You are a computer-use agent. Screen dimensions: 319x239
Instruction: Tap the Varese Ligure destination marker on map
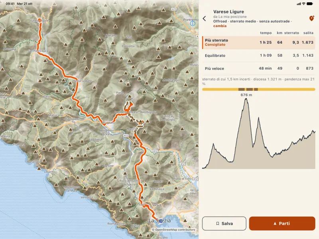(x=40, y=20)
